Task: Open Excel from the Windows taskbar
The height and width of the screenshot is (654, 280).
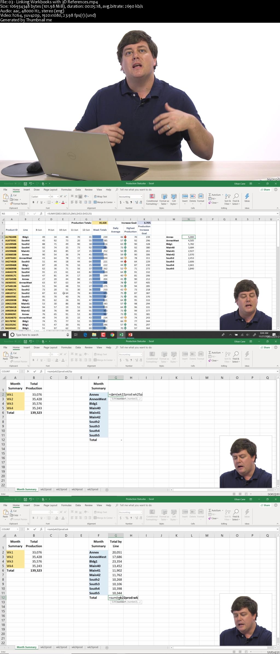Action: [x=121, y=335]
